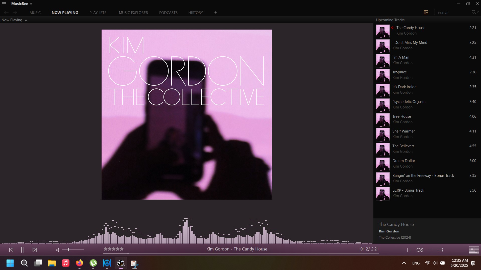Toggle the repeat mode icon
This screenshot has height=270, width=481.
point(430,250)
